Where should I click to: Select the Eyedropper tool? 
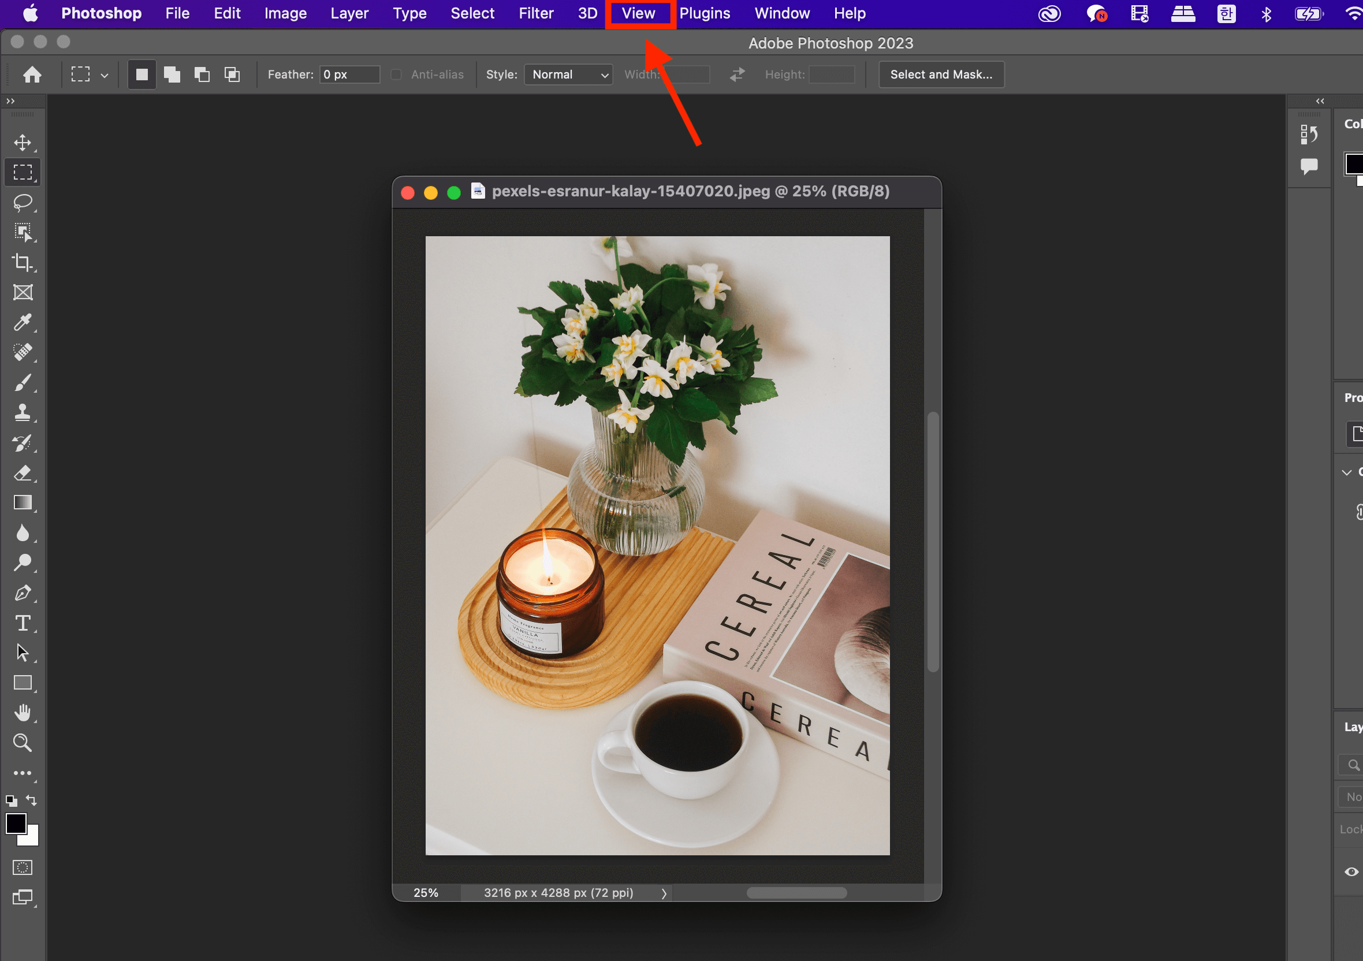pos(23,322)
